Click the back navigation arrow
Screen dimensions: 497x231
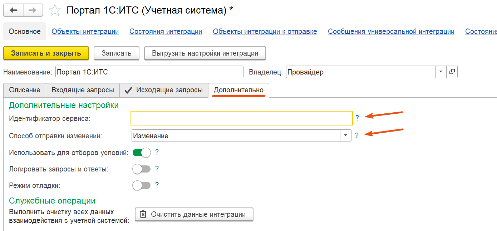pos(14,10)
